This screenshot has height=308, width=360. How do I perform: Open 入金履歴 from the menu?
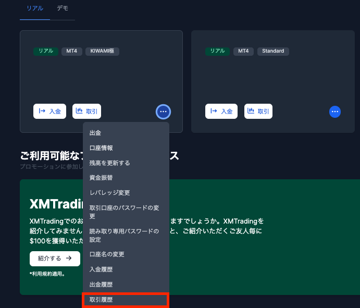pos(101,269)
